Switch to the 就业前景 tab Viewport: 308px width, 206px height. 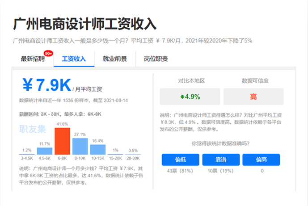(x=114, y=59)
